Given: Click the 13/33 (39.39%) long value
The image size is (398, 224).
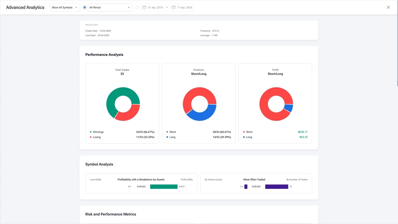Looking at the screenshot, I should tap(222, 137).
